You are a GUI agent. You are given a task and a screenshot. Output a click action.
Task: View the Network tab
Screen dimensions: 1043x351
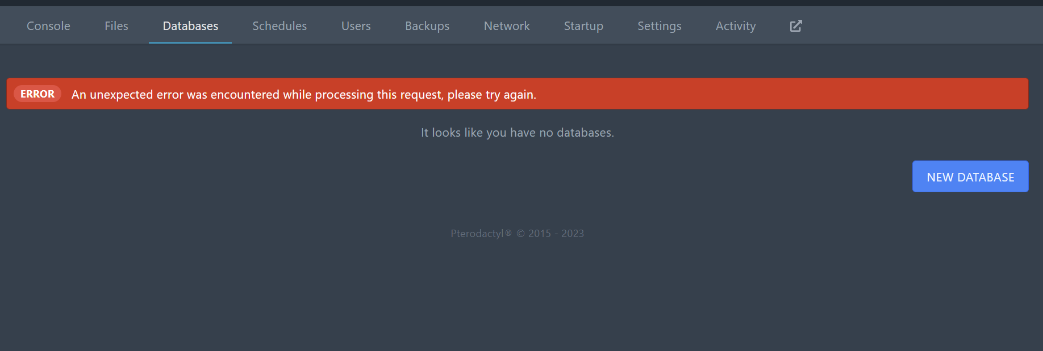pos(506,26)
